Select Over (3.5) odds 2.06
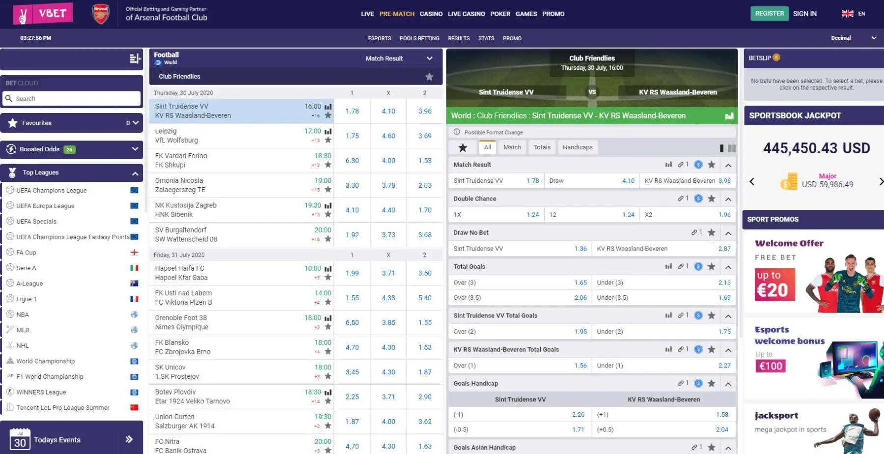Viewport: 884px width, 454px height. [x=520, y=298]
